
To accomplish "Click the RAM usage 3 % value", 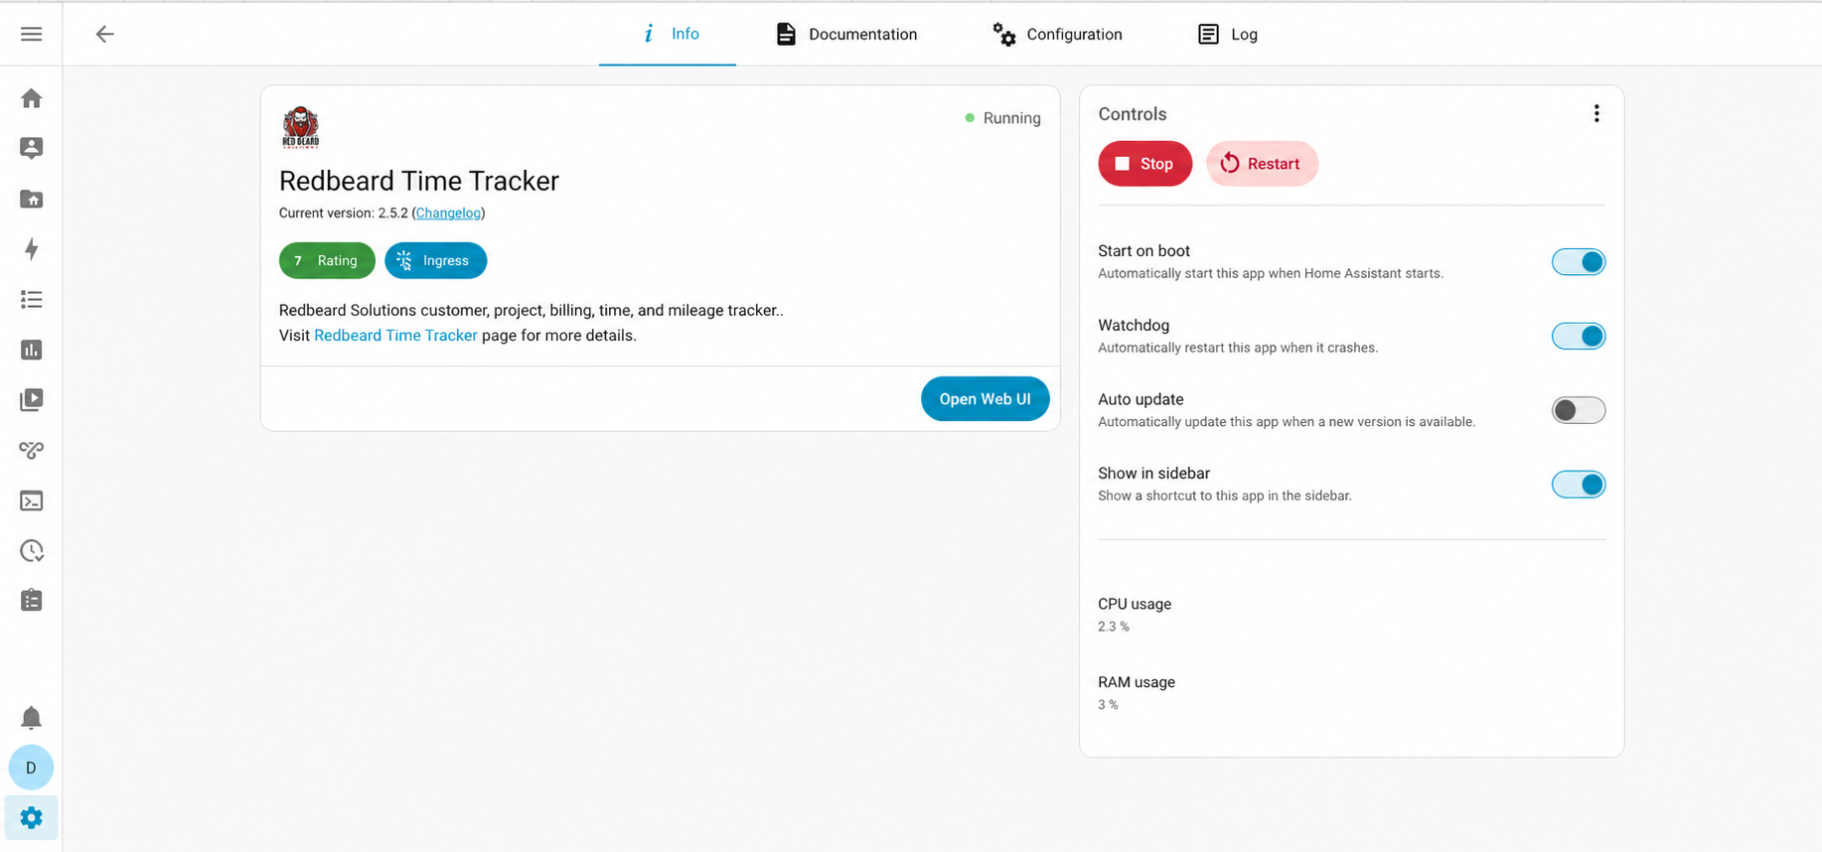I will click(1108, 705).
